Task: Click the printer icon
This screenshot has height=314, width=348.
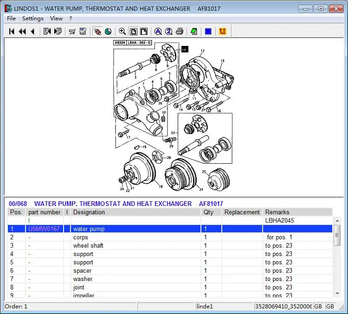Action: point(180,31)
